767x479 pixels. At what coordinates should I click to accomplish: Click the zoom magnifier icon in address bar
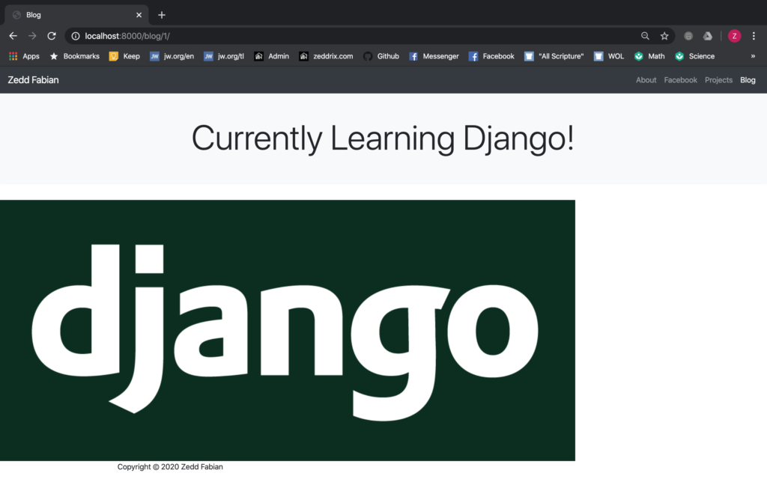pyautogui.click(x=645, y=36)
